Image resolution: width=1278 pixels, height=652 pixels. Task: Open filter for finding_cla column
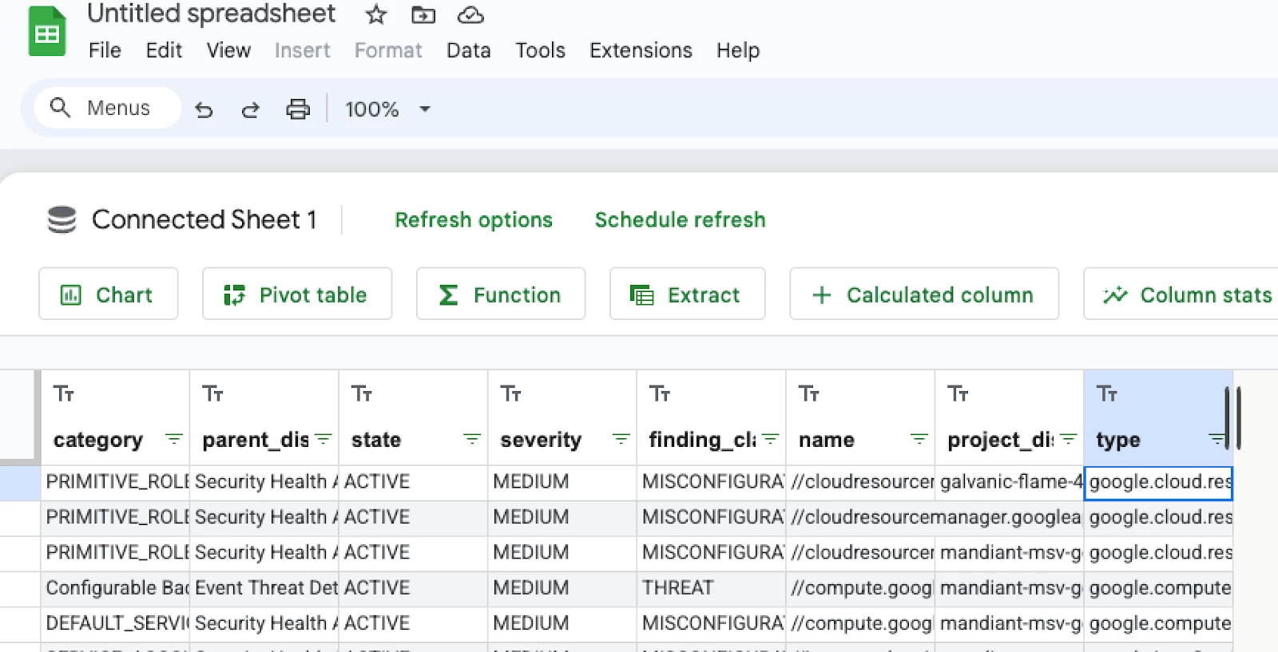tap(770, 439)
